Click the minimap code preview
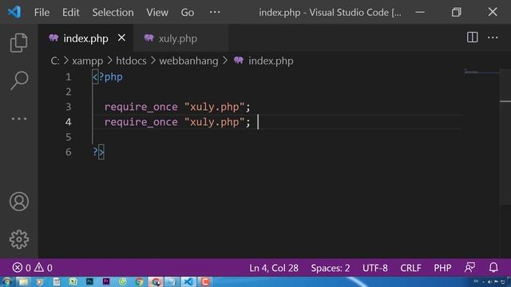Viewport: 511px width, 287px height. (481, 72)
